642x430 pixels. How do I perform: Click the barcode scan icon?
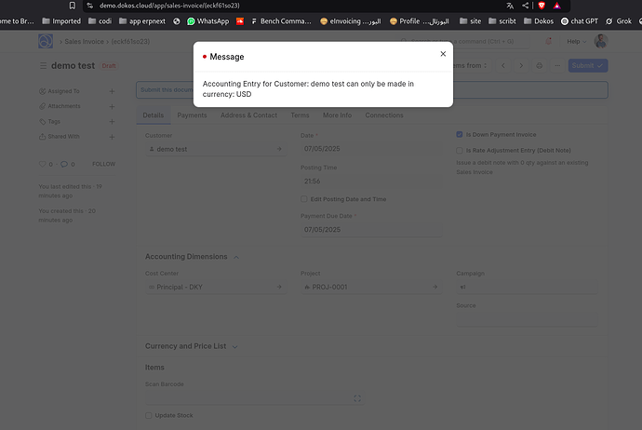coord(357,398)
